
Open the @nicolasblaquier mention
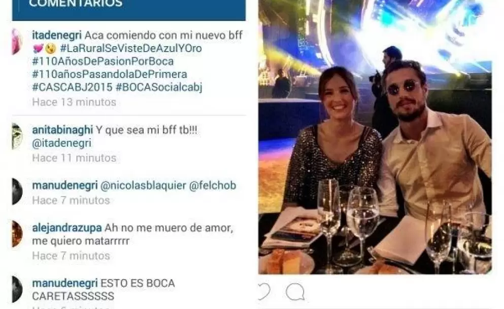pyautogui.click(x=143, y=185)
